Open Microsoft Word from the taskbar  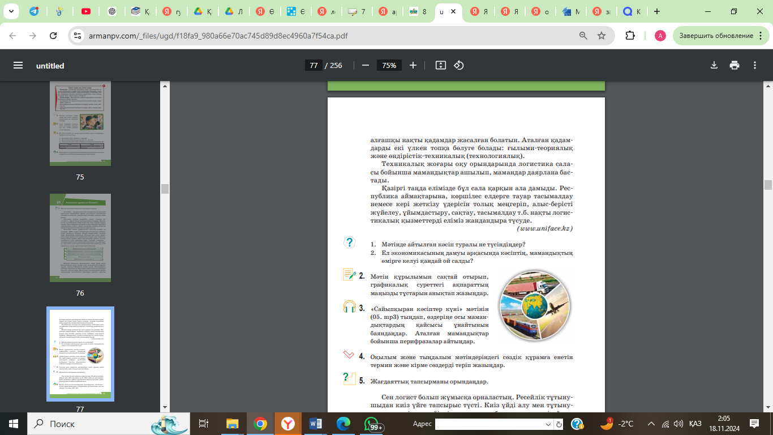[x=316, y=424]
